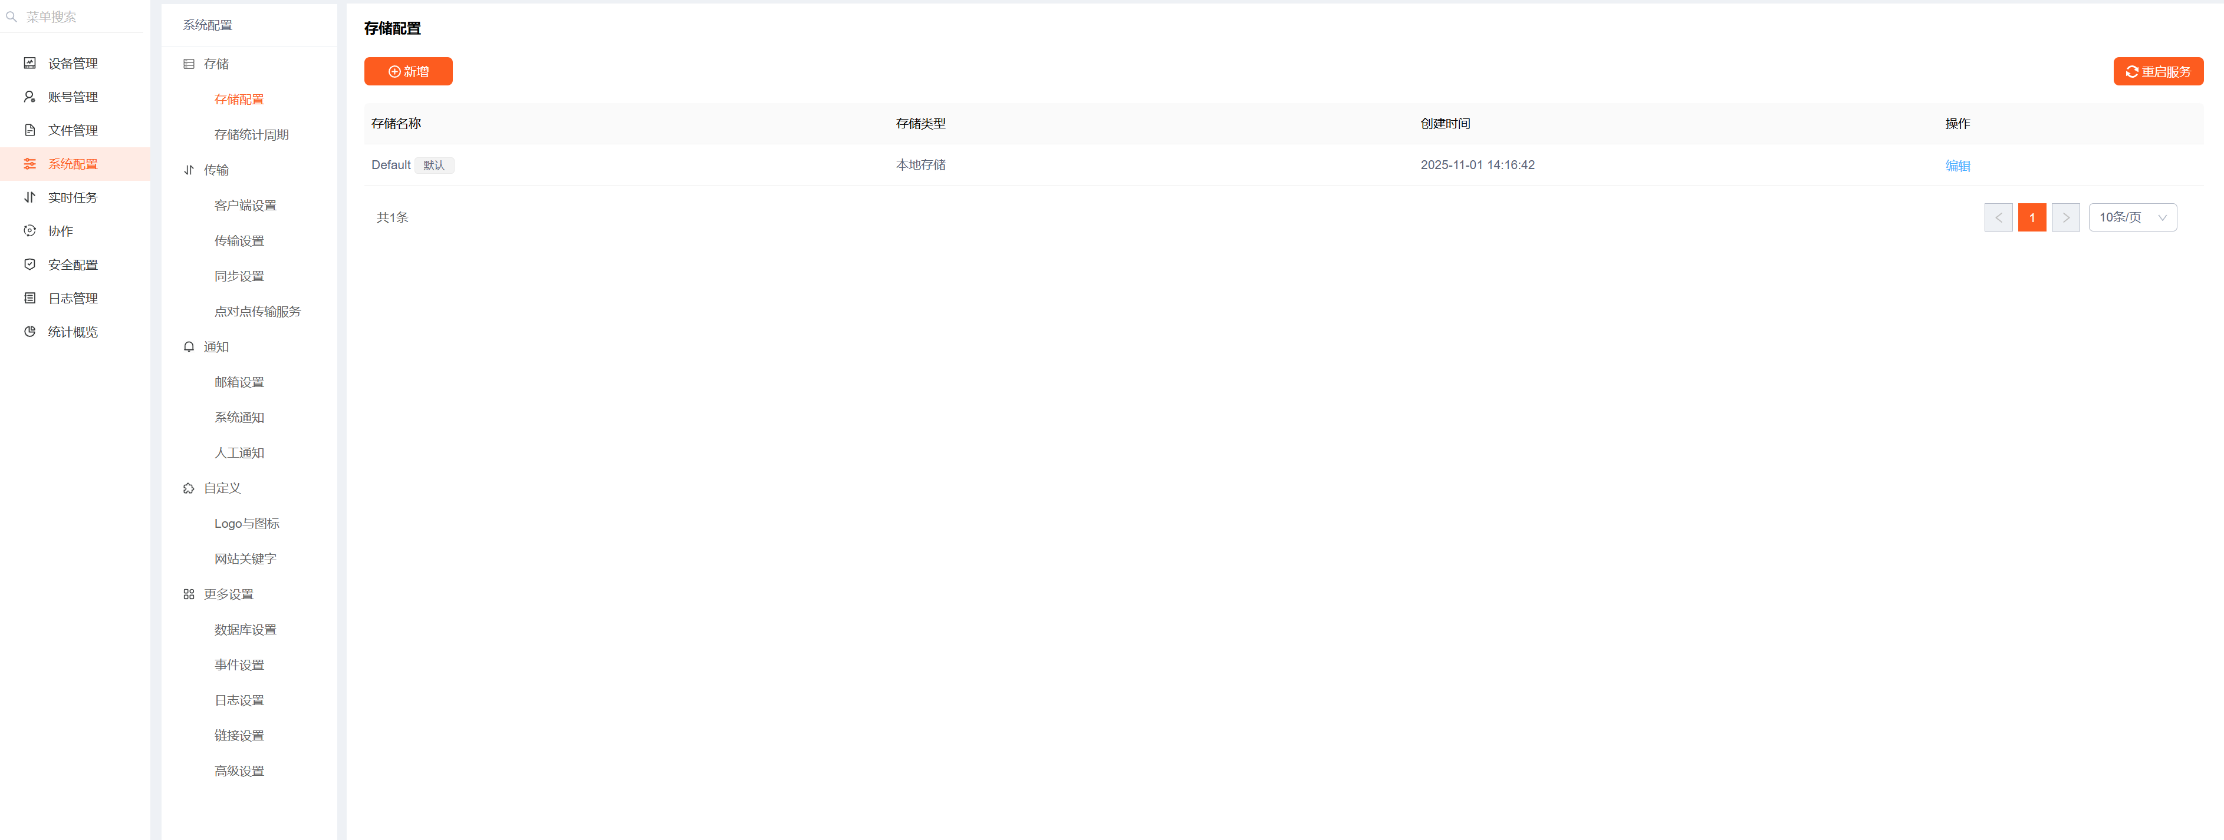The width and height of the screenshot is (2224, 840).
Task: Click the Security Config (安全配置) shield icon
Action: click(x=29, y=264)
